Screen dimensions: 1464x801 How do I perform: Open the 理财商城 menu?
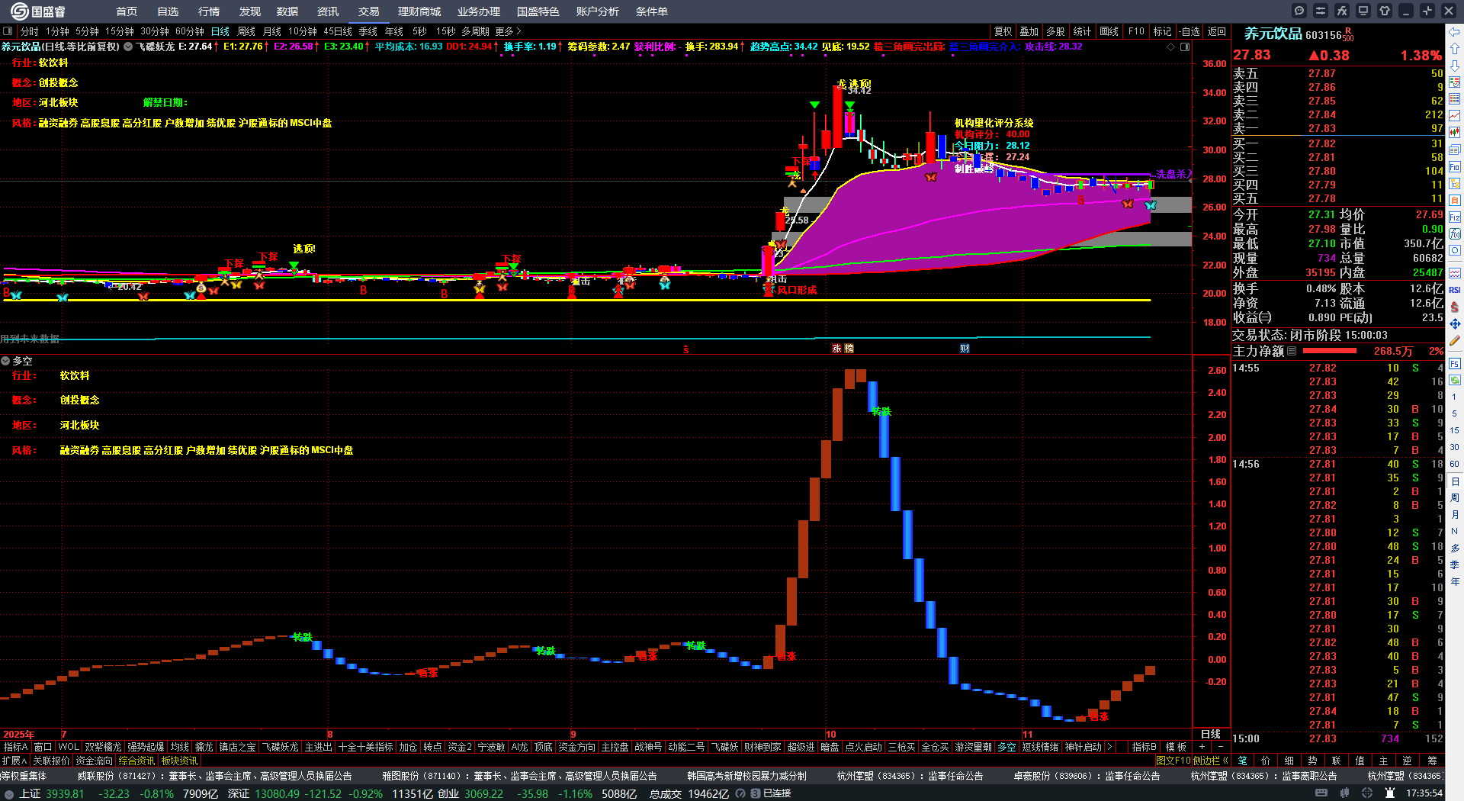click(x=419, y=11)
